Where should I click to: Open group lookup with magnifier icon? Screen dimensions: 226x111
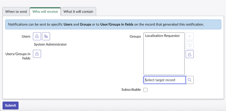[x=190, y=80]
